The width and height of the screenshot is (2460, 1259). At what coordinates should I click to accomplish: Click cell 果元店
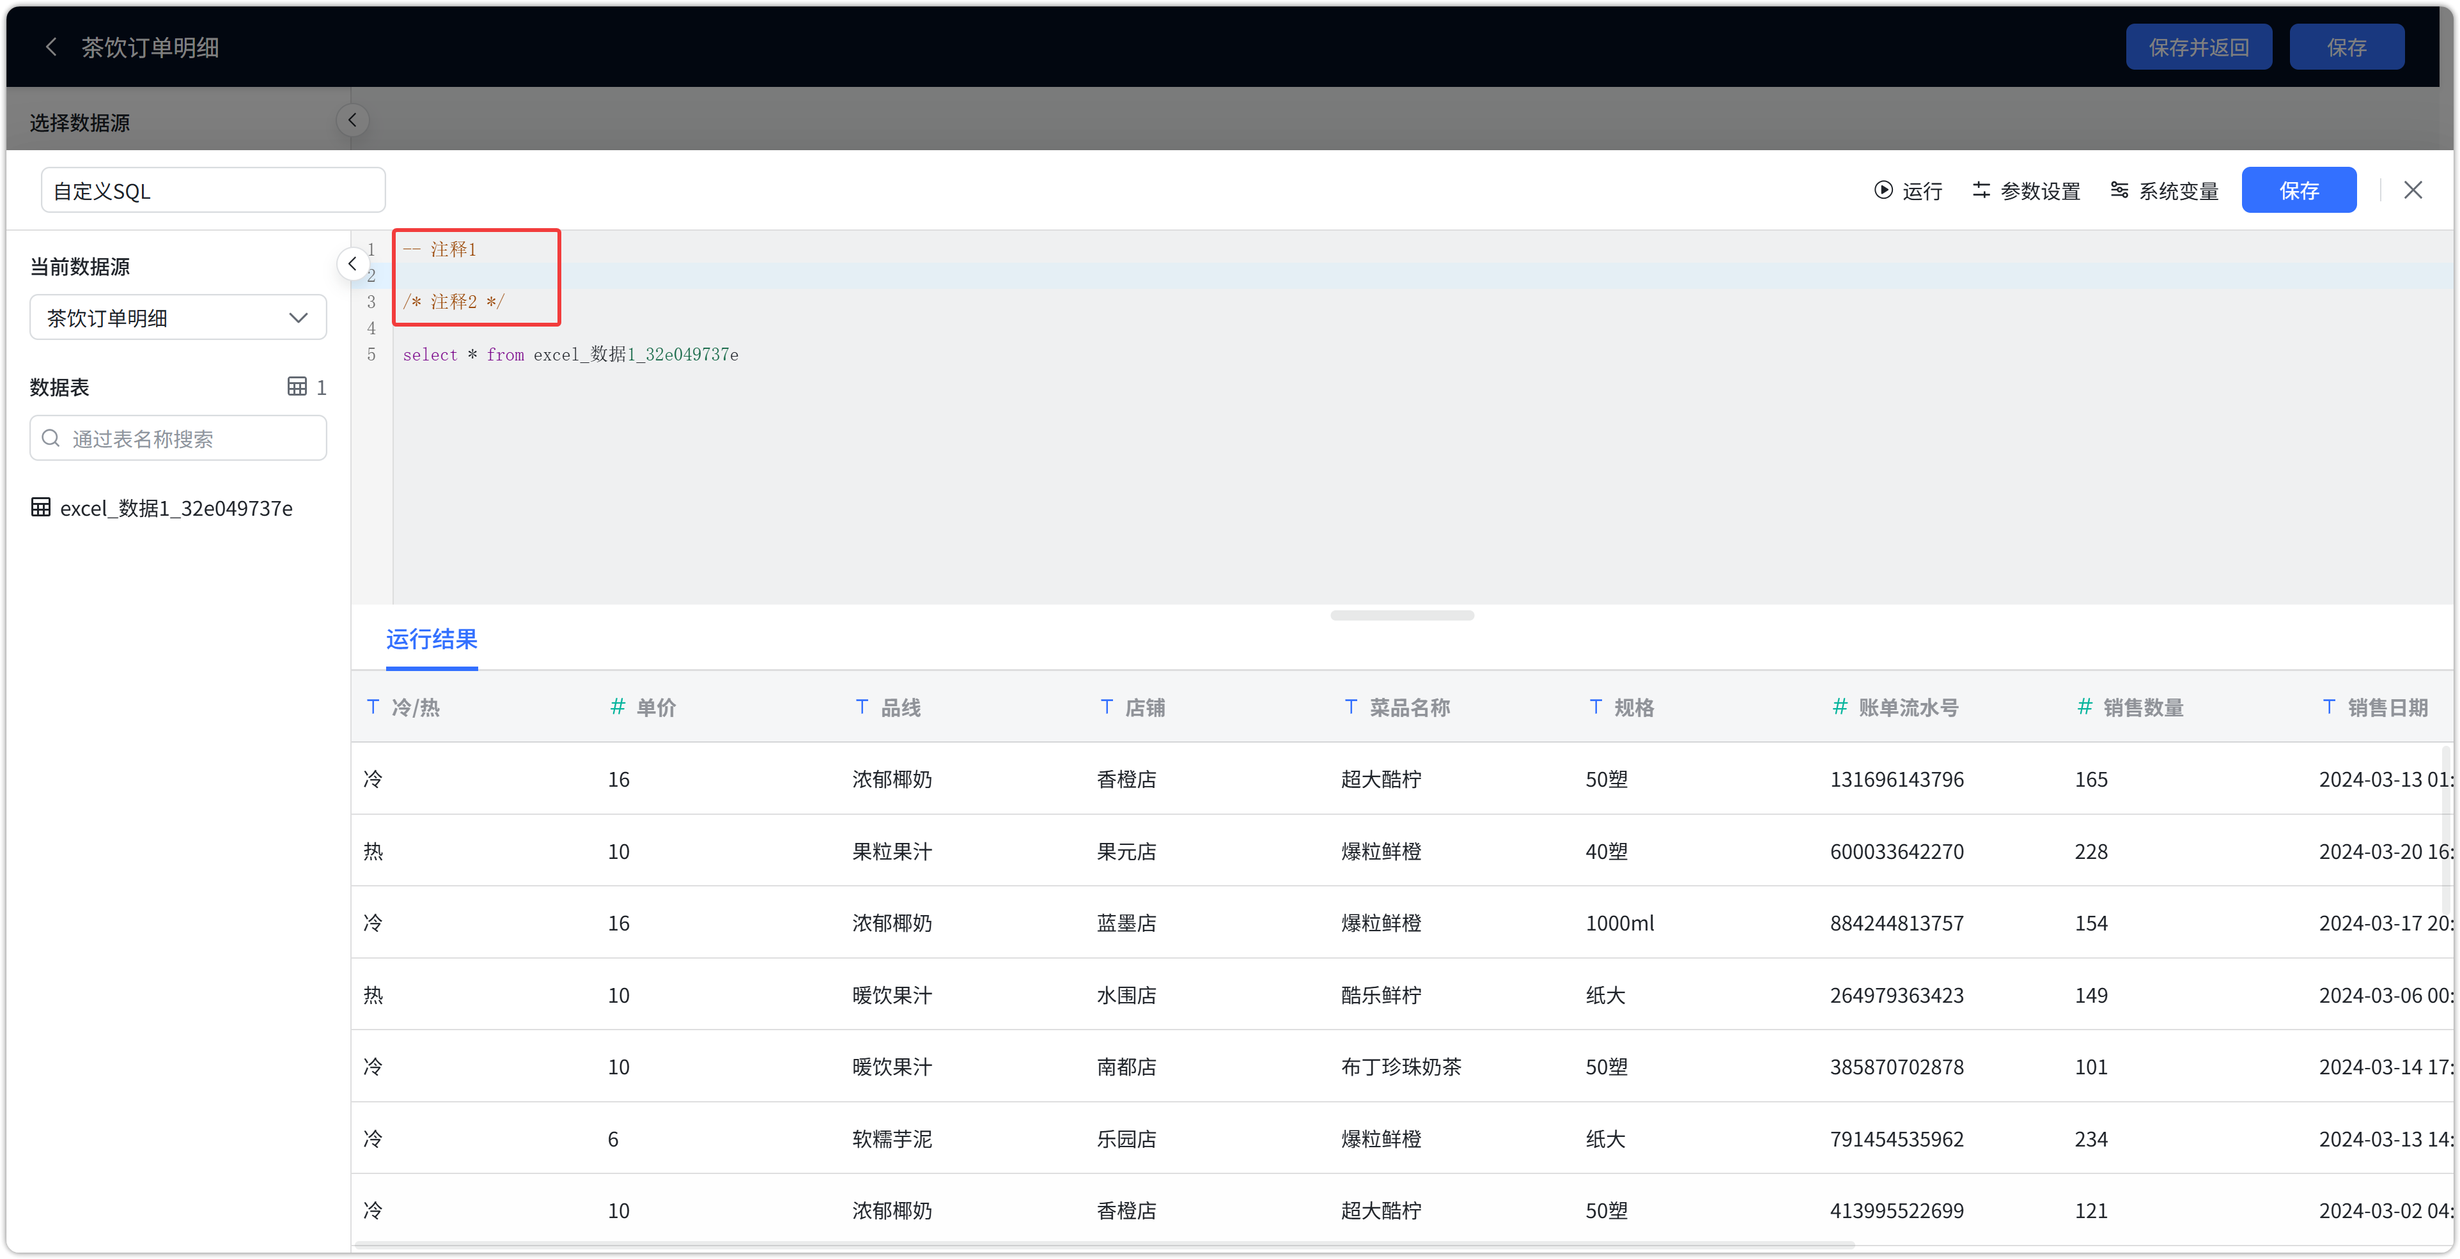[1126, 851]
